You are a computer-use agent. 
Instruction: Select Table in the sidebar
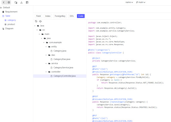point(8,16)
